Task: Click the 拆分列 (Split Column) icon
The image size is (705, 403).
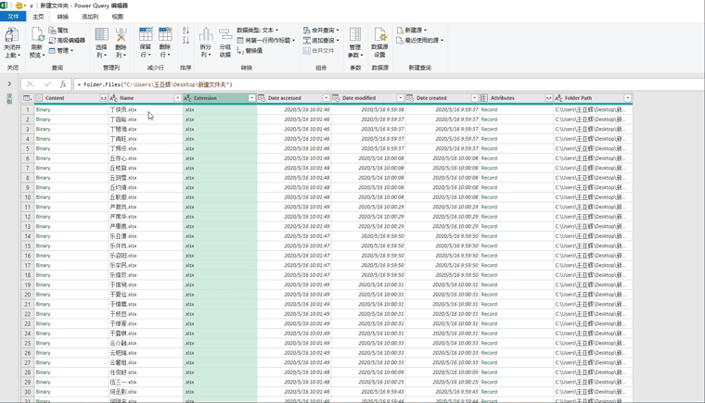Action: coord(206,34)
